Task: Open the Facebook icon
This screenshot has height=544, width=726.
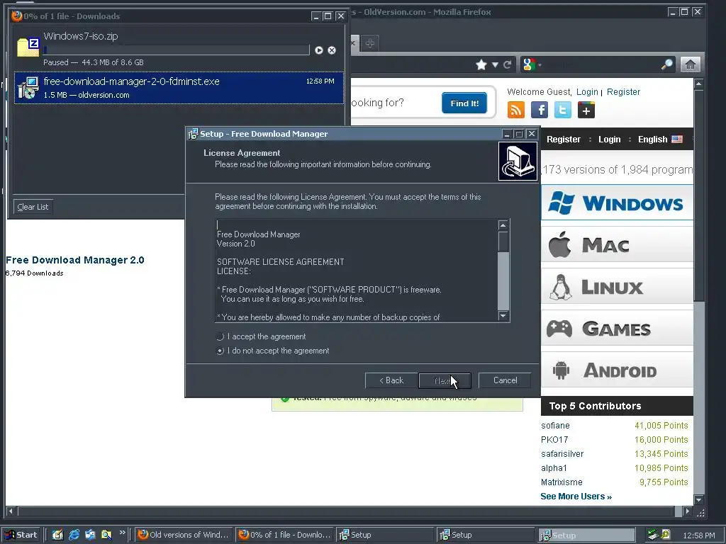Action: [540, 110]
